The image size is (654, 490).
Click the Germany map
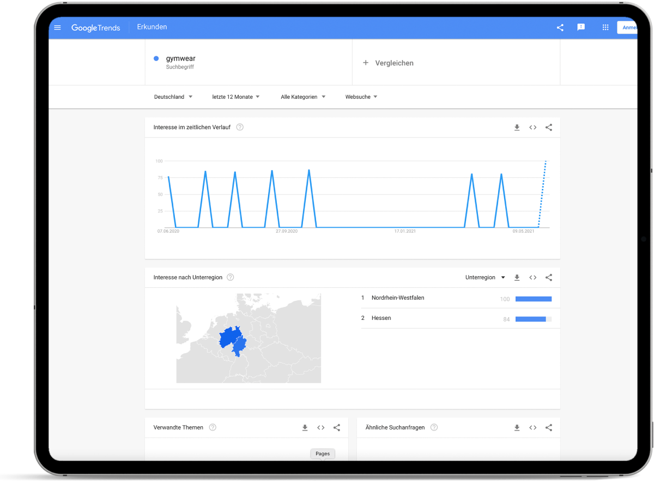click(249, 338)
